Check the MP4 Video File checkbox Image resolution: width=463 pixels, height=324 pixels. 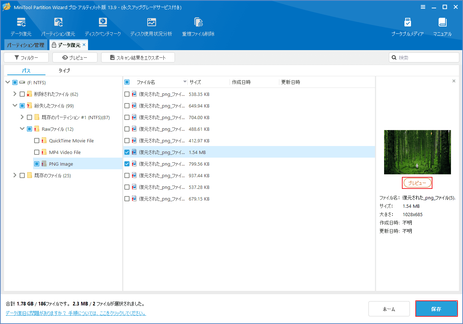pos(37,152)
